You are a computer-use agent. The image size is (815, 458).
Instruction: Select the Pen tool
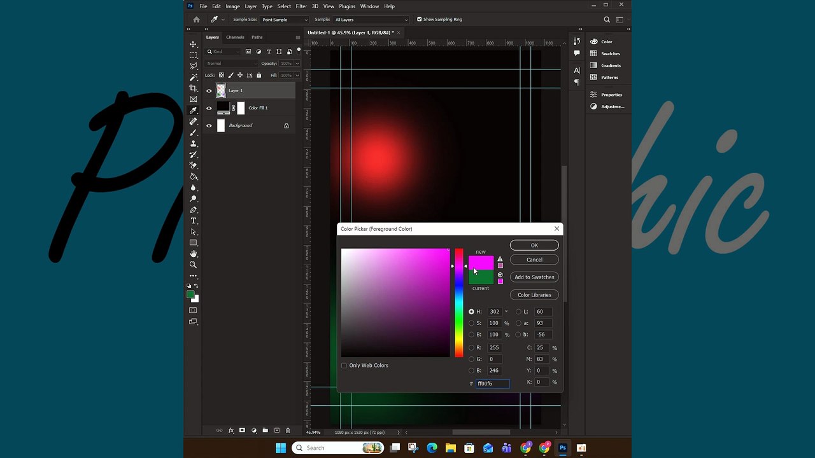click(193, 209)
